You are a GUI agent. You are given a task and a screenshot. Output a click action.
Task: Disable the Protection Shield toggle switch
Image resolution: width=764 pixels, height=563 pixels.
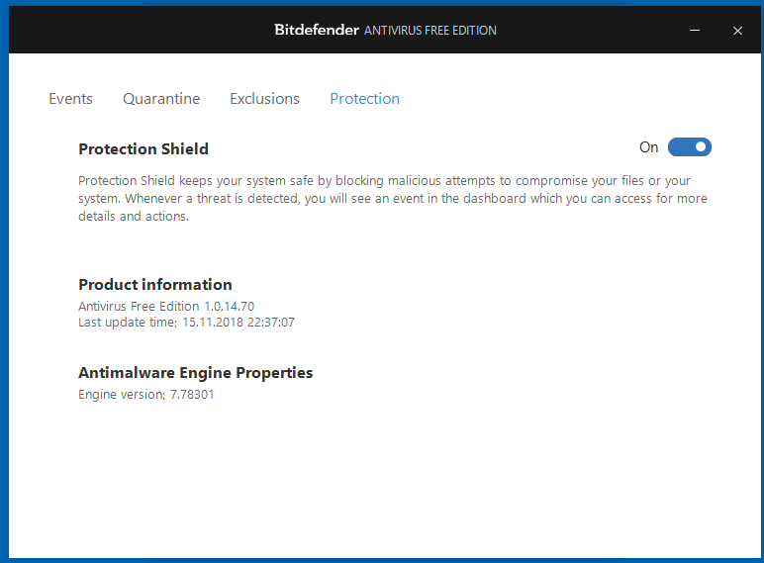coord(690,147)
